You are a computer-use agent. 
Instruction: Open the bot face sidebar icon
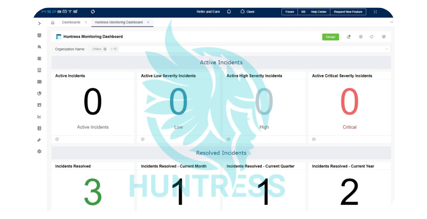point(39,70)
